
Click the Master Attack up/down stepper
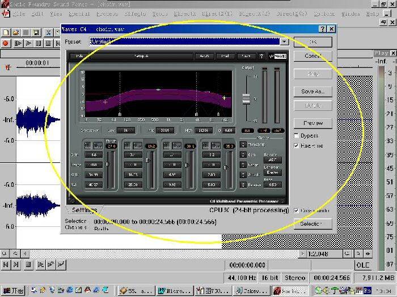click(243, 174)
